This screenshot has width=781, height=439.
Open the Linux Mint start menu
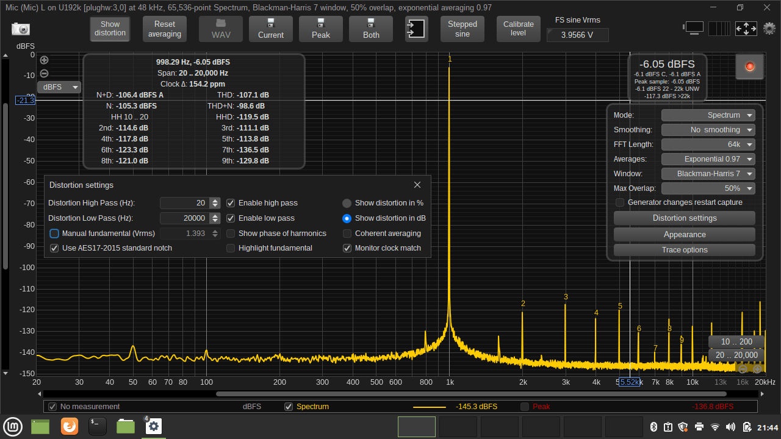coord(12,426)
